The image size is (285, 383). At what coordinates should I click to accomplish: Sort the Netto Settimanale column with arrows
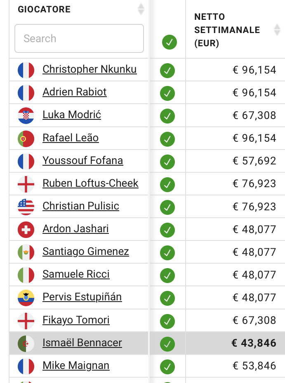point(277,30)
